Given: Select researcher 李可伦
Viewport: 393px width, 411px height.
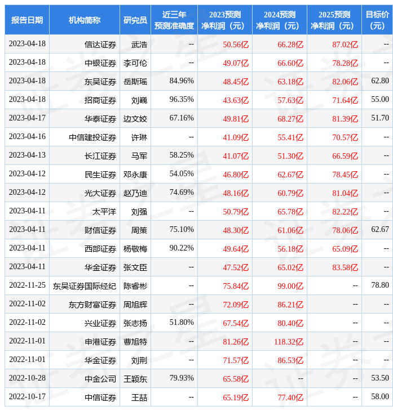Looking at the screenshot, I should pyautogui.click(x=135, y=63).
